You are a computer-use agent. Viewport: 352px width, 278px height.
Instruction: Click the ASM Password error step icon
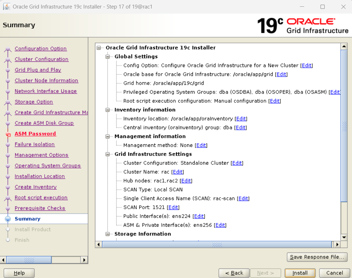[x=8, y=134]
